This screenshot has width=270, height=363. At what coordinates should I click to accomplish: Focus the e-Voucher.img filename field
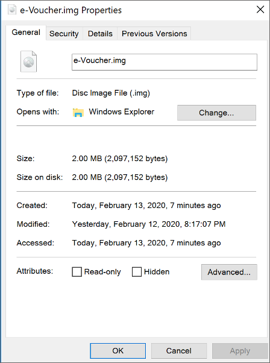pos(165,62)
